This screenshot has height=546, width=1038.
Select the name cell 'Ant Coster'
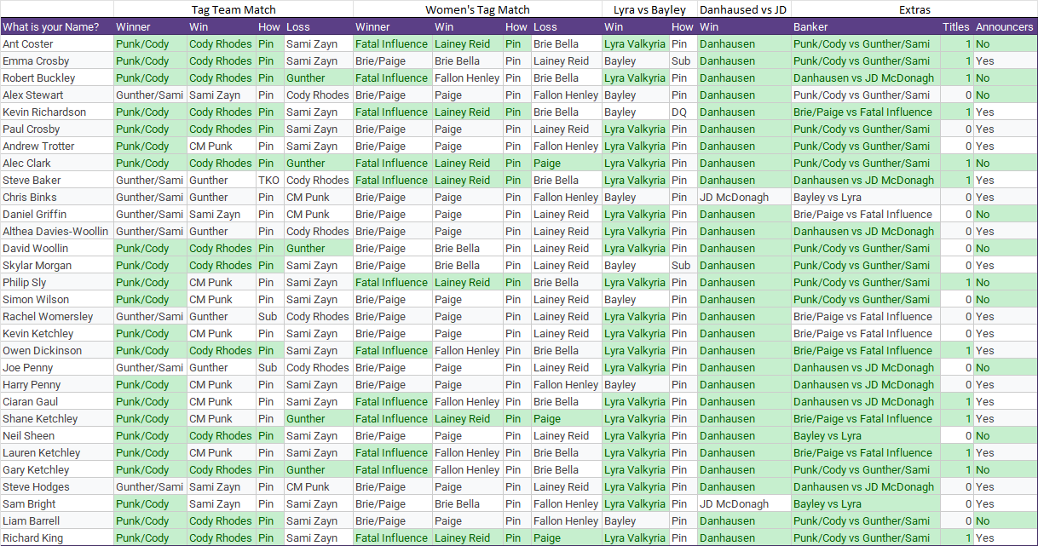57,43
